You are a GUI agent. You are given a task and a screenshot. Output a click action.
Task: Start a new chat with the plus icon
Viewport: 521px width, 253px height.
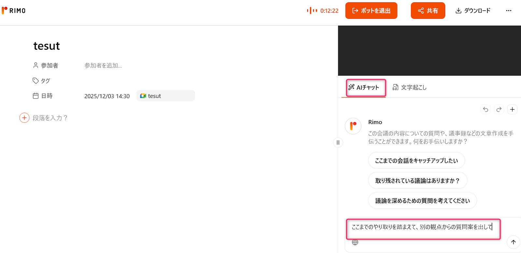coord(513,109)
